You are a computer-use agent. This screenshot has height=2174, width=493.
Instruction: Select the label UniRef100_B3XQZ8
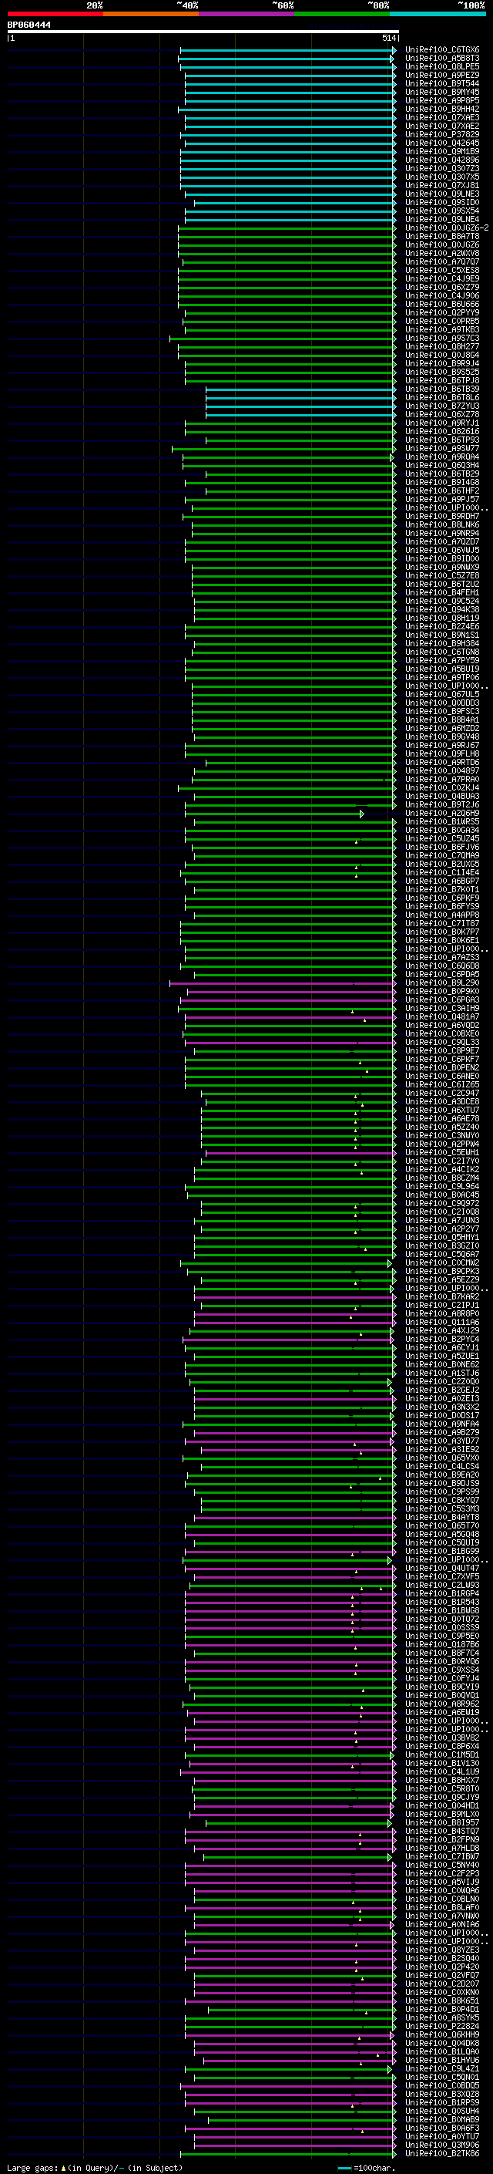pyautogui.click(x=442, y=2094)
